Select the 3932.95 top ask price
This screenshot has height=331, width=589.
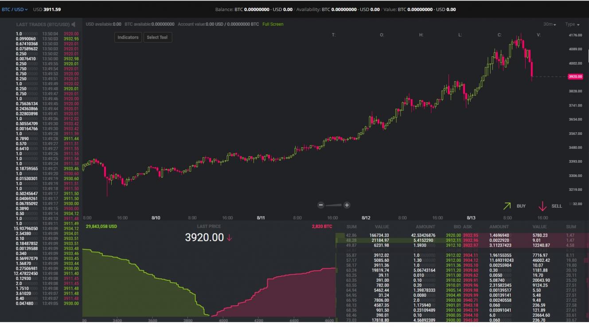470,235
